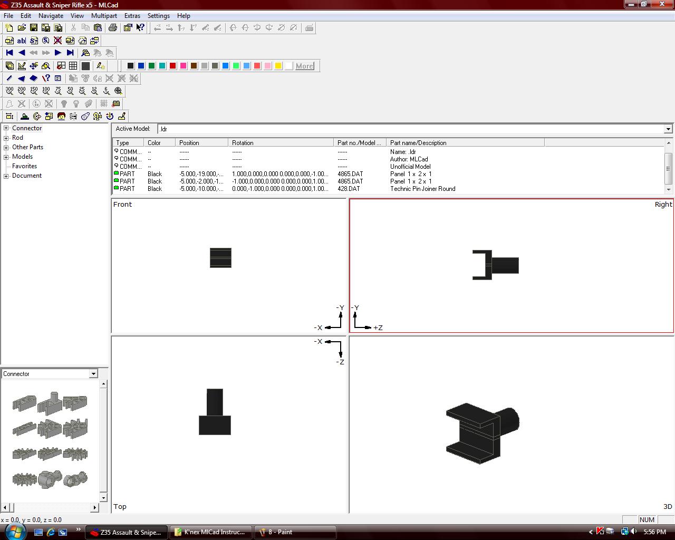
Task: Toggle edit mode ruler-pencil icon
Action: [x=22, y=66]
